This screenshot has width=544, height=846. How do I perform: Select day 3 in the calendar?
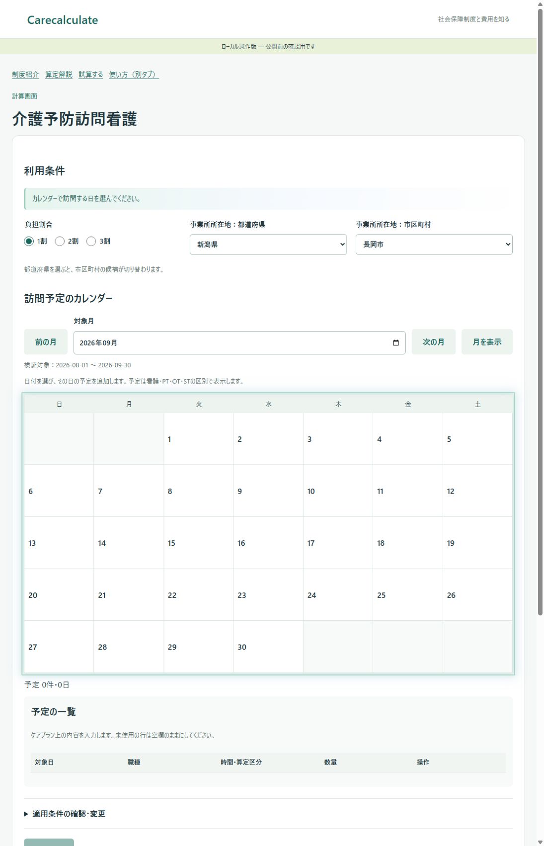(x=338, y=439)
